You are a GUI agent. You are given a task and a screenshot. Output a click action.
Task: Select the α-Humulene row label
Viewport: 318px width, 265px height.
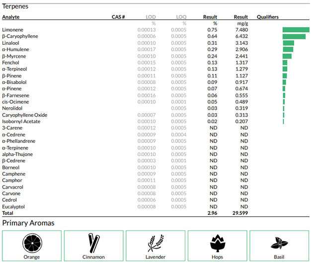[x=15, y=50]
